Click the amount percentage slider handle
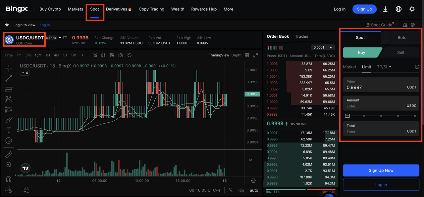Viewport: 424px width, 197px height. coord(347,116)
